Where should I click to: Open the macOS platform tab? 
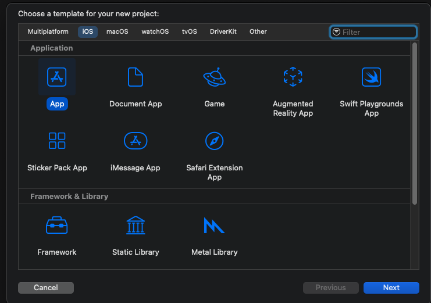pyautogui.click(x=117, y=31)
